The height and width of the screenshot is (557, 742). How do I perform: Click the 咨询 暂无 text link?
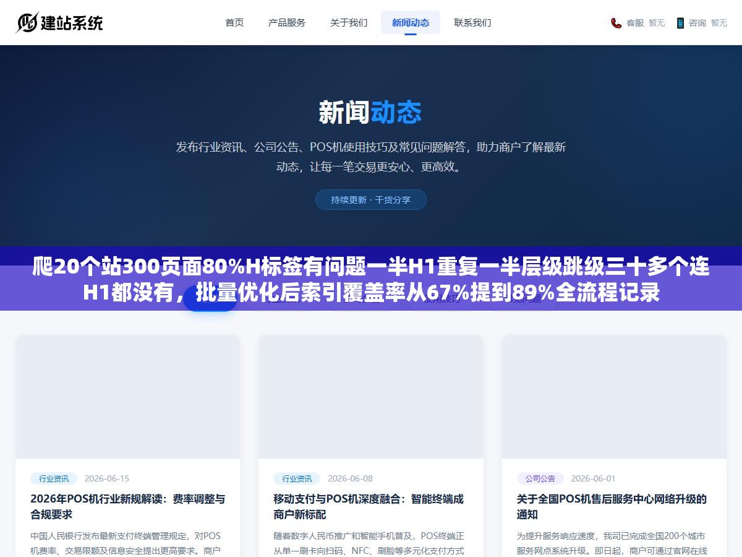click(x=708, y=23)
